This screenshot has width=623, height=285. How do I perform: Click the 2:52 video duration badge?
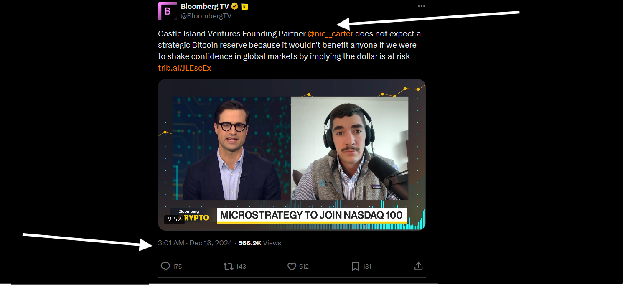pyautogui.click(x=174, y=219)
